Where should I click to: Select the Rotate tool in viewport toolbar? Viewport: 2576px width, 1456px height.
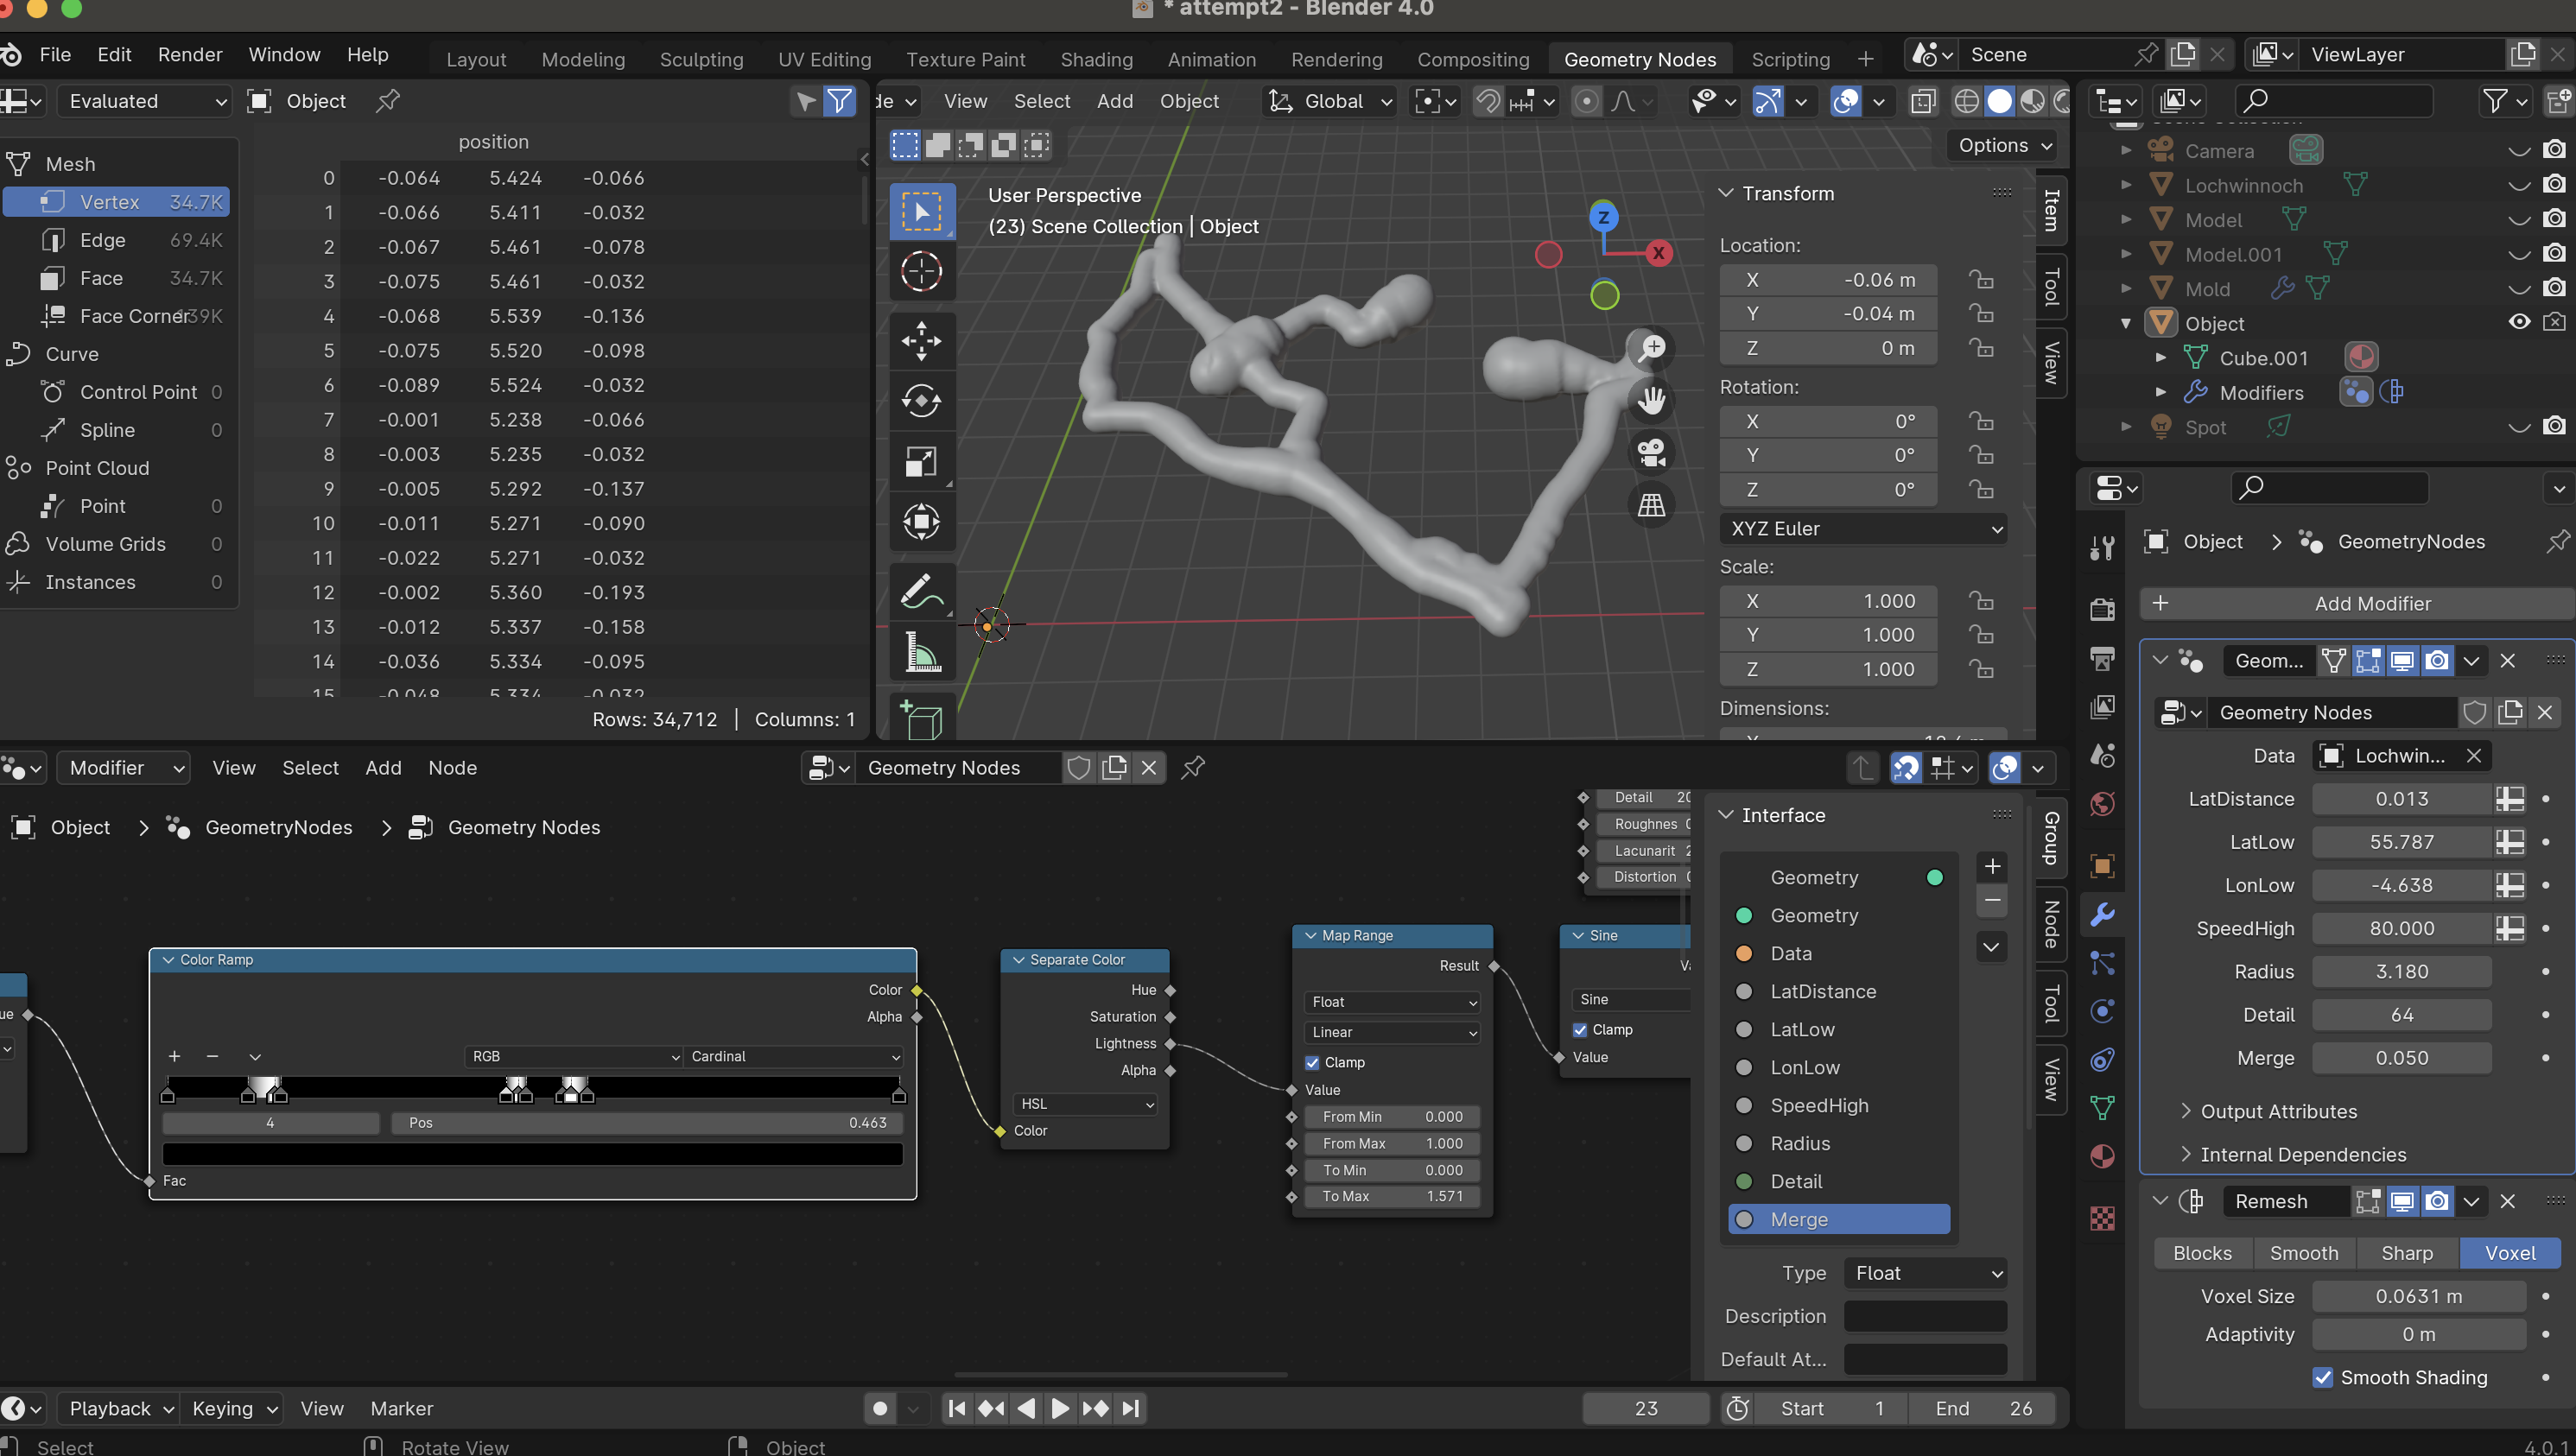point(921,401)
